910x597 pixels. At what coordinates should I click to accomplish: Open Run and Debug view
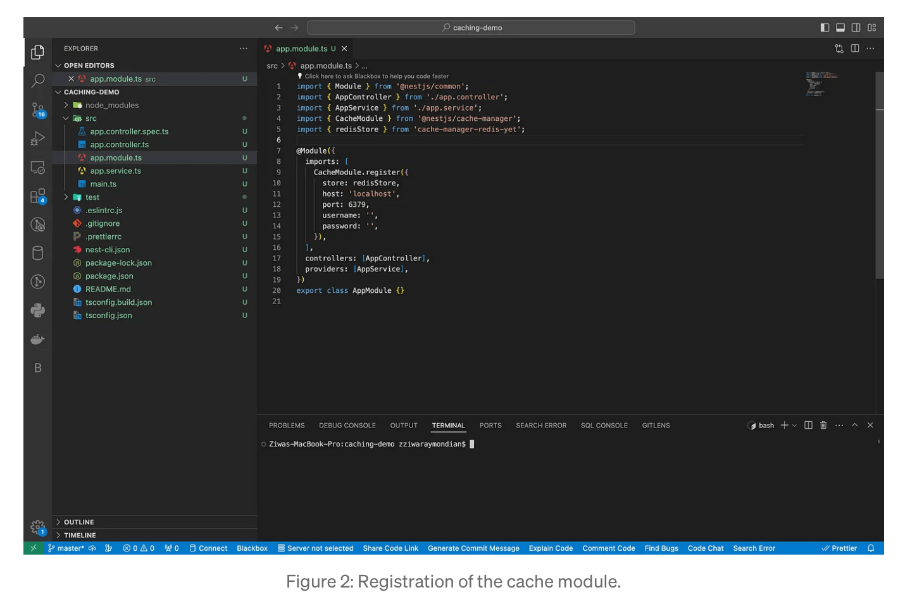point(38,138)
